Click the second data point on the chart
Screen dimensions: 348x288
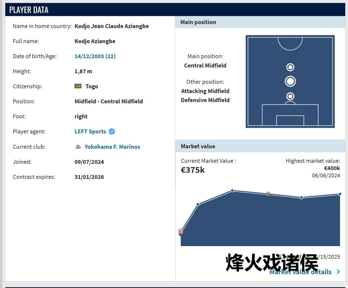[x=198, y=204]
